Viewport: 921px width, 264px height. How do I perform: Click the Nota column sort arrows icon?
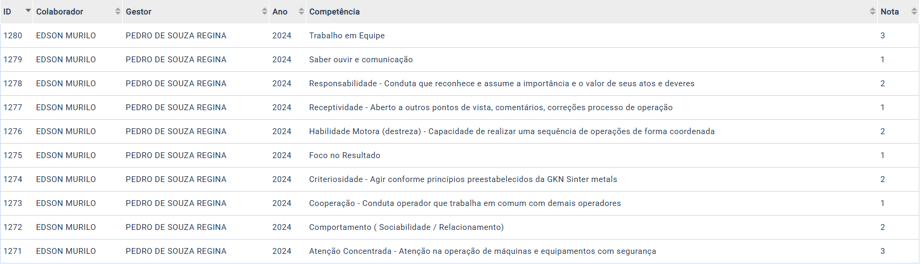click(x=914, y=11)
